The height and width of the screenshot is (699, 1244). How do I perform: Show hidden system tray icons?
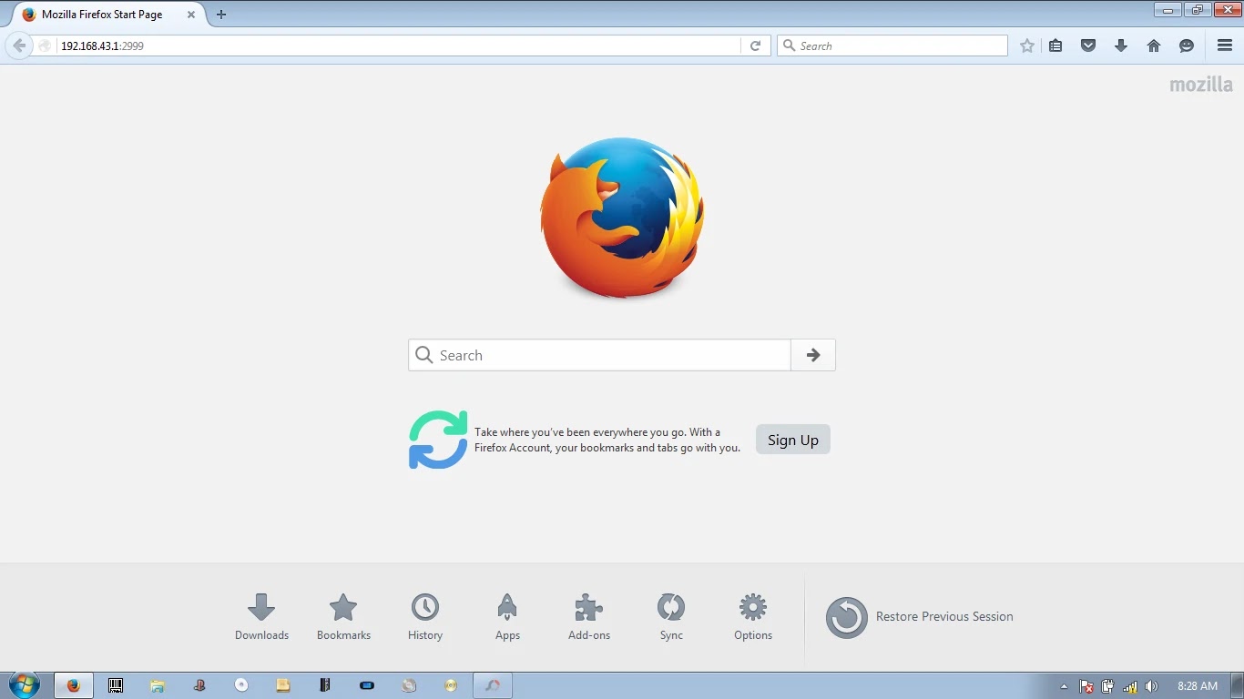[1064, 686]
